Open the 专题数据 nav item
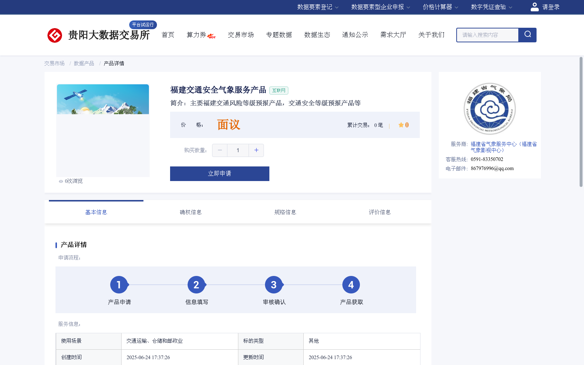 coord(279,35)
